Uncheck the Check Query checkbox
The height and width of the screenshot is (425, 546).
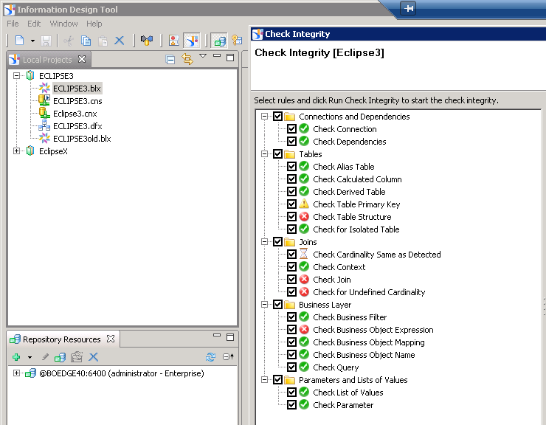point(291,367)
